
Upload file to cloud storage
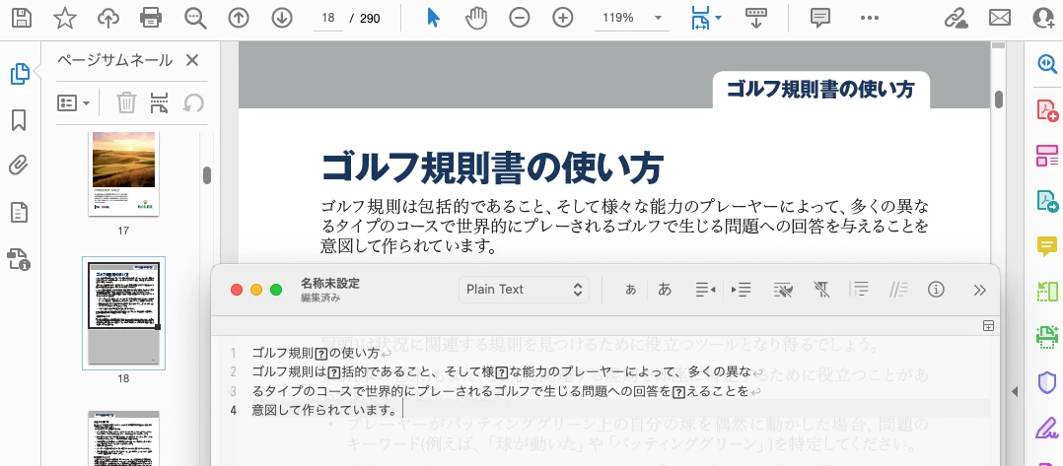tap(107, 18)
